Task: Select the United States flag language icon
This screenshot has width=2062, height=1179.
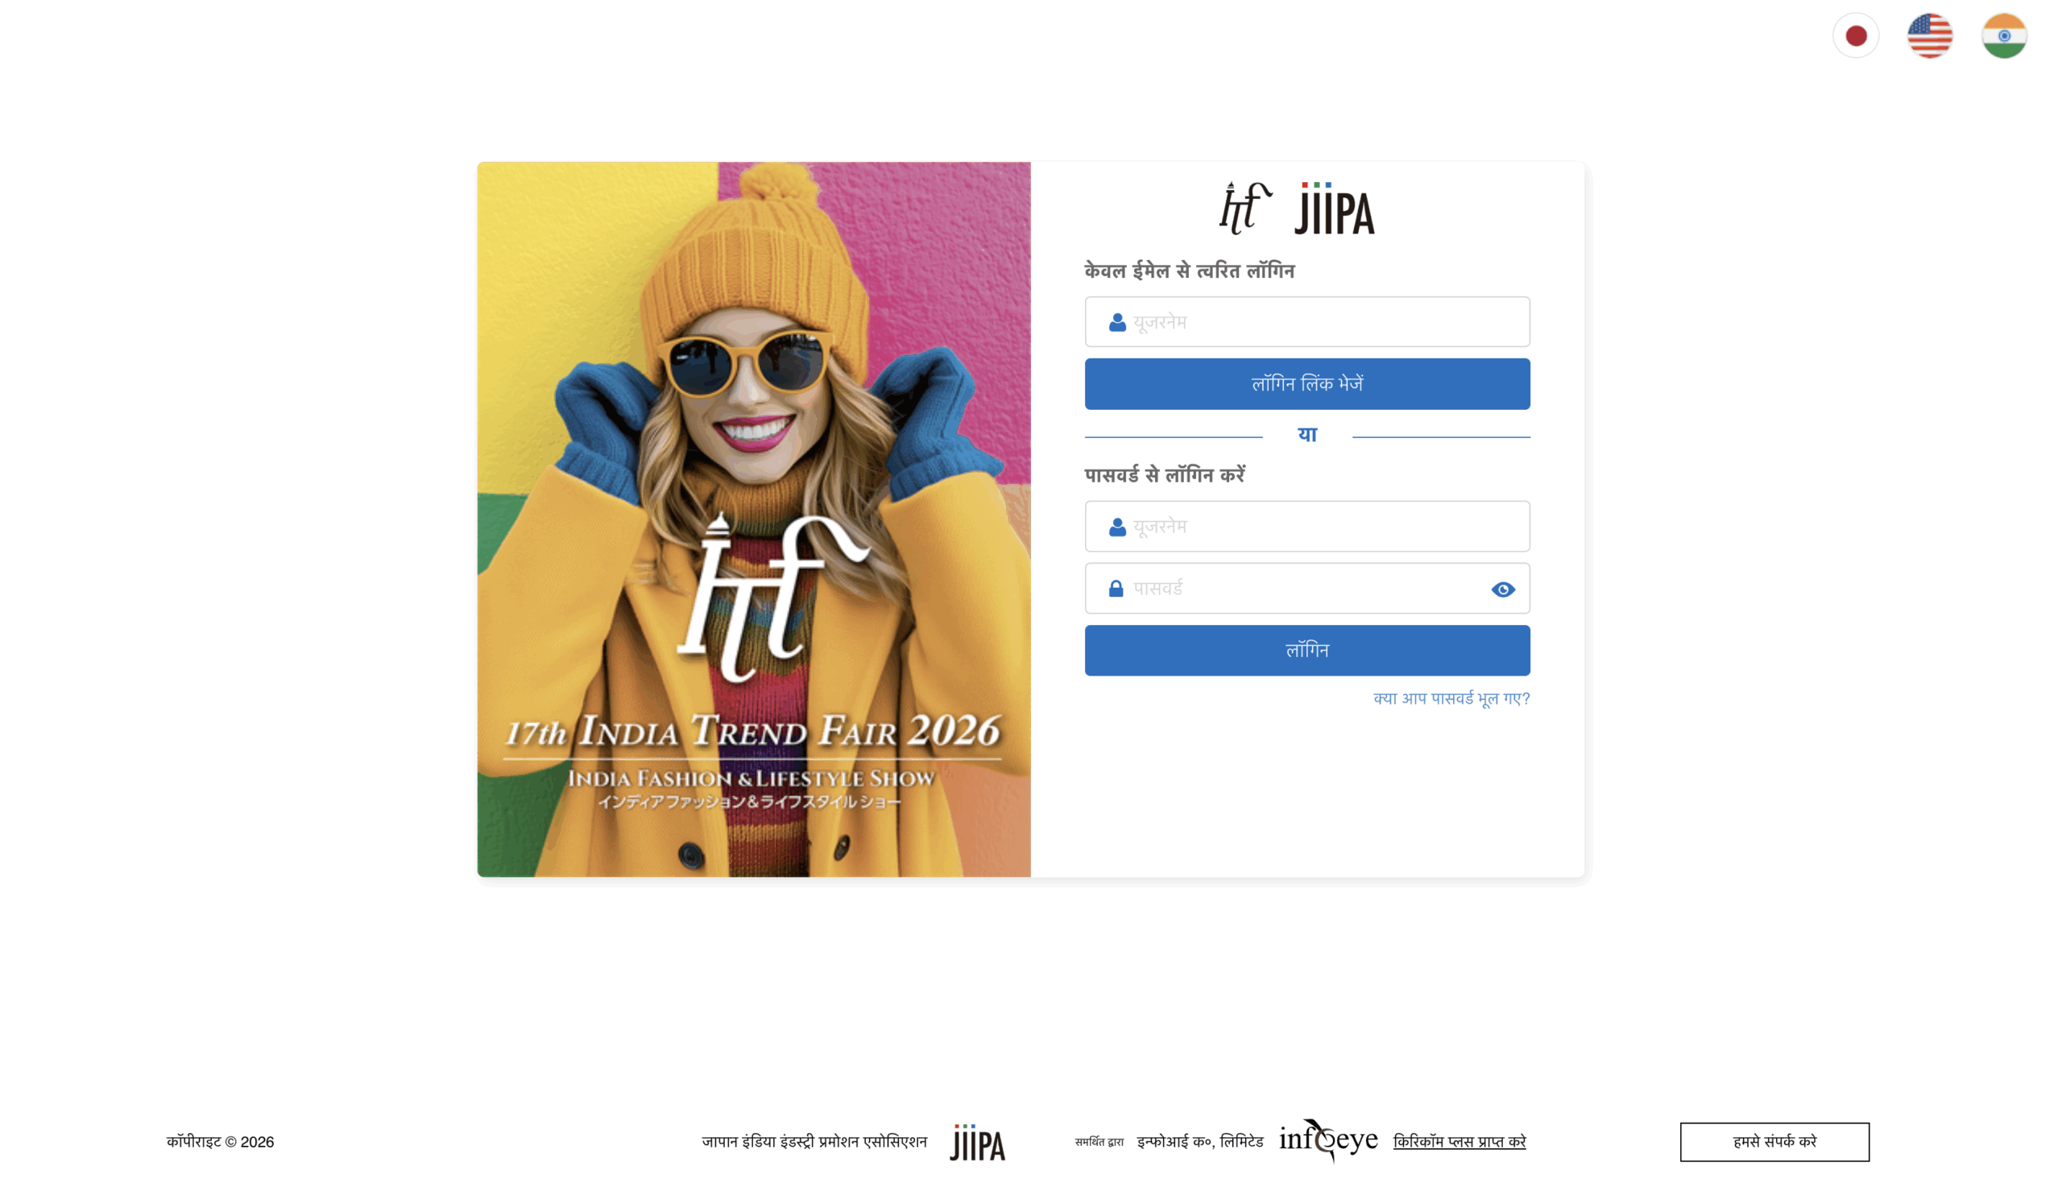Action: [x=1930, y=35]
